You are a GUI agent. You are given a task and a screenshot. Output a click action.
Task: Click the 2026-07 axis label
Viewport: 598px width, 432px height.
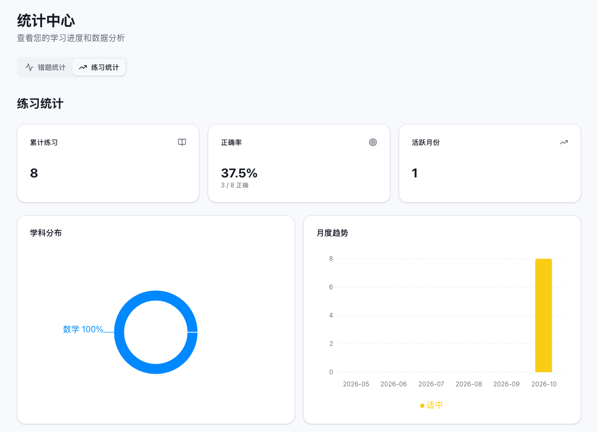click(x=431, y=384)
